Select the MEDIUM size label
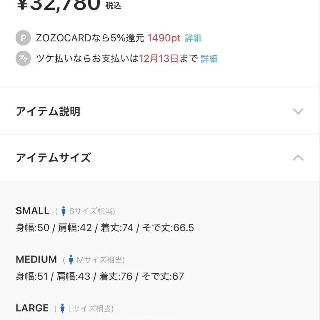The image size is (320, 320). pyautogui.click(x=36, y=259)
